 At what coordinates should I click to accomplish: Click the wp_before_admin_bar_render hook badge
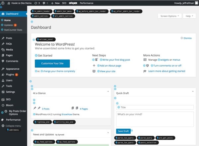pos(92,11)
